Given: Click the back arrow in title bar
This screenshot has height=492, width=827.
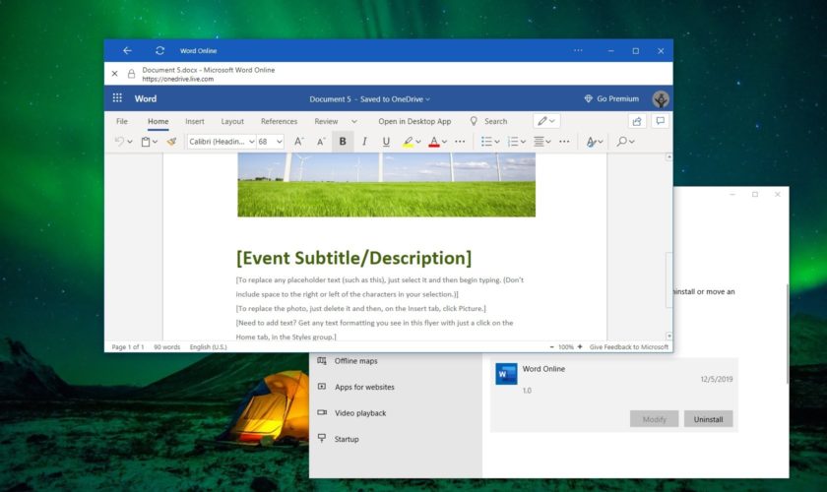Looking at the screenshot, I should [127, 50].
